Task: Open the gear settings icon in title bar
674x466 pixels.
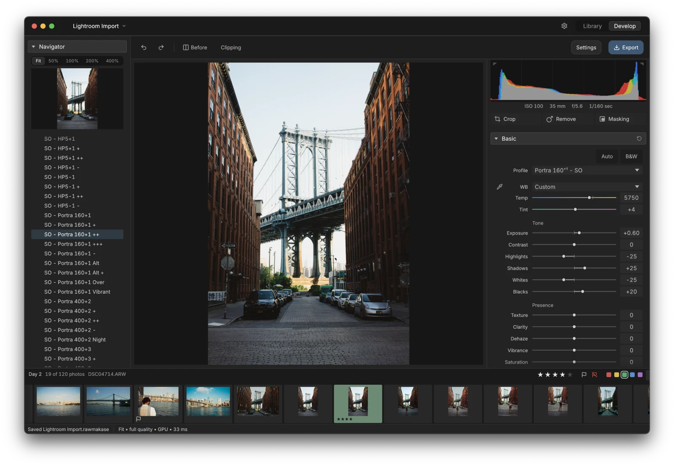Action: 564,26
